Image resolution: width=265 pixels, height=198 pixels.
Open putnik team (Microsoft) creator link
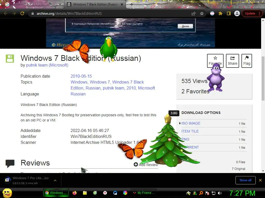(x=47, y=65)
